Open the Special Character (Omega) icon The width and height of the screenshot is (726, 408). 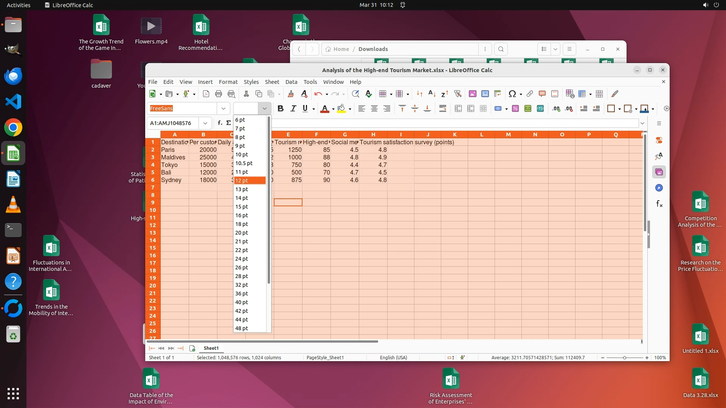[512, 94]
